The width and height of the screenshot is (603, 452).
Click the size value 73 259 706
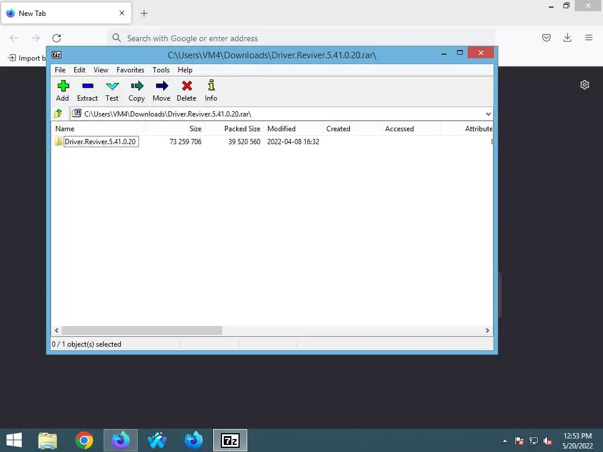pyautogui.click(x=185, y=142)
